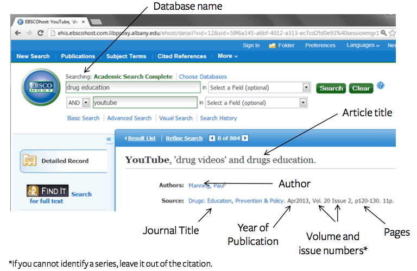Close the EBSCOhost browser tab

pos(83,22)
